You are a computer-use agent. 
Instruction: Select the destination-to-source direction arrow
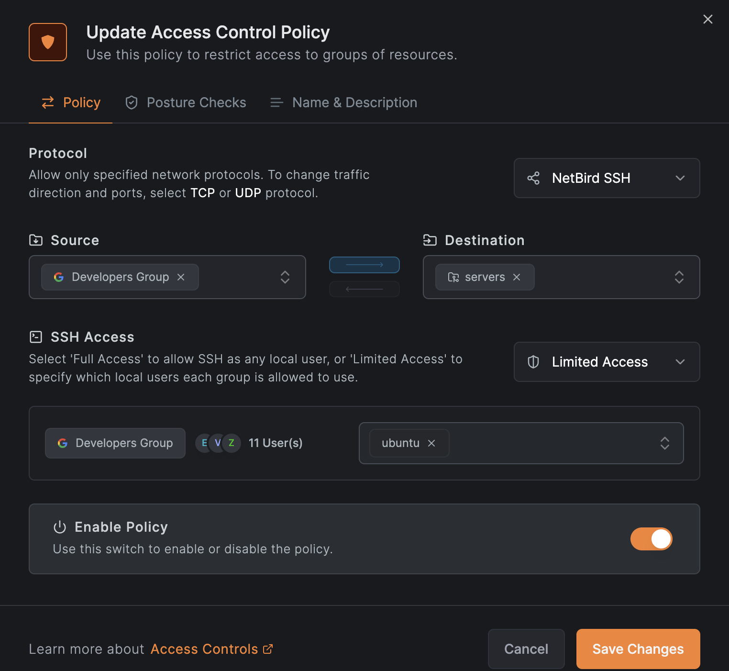(x=364, y=289)
